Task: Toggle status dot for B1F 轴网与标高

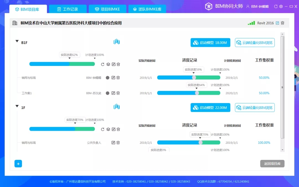Action: click(107, 78)
